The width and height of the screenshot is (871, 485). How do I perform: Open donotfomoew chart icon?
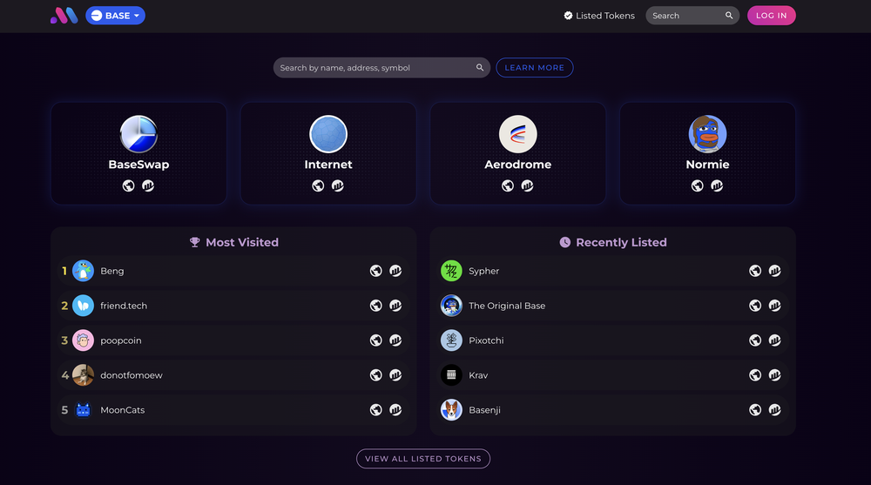(395, 375)
